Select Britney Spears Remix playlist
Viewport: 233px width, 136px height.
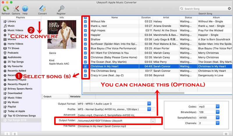tap(20, 89)
